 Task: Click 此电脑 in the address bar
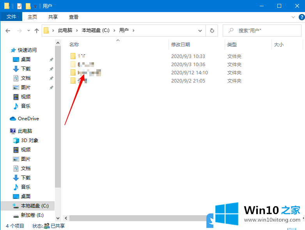(65, 30)
